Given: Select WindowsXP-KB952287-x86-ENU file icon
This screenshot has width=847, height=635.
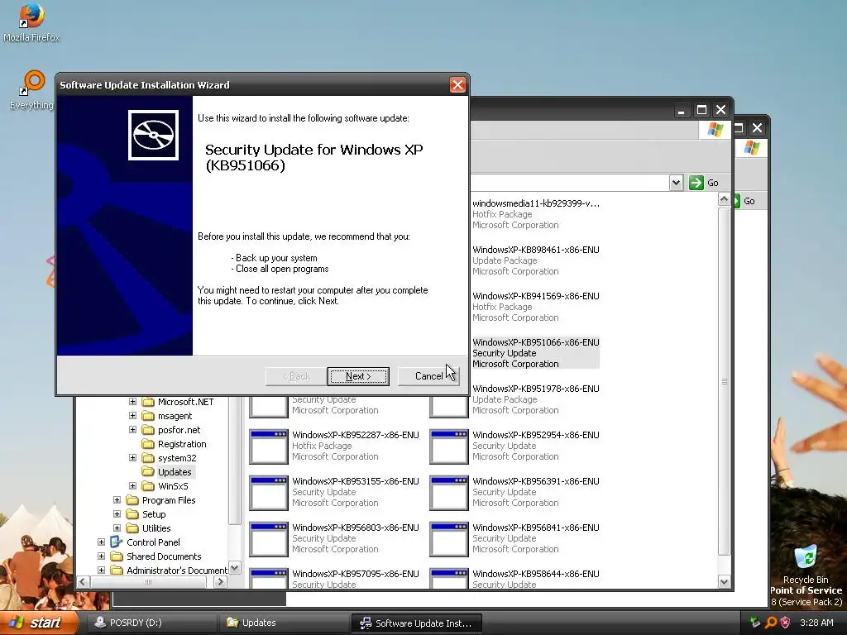Looking at the screenshot, I should (269, 446).
